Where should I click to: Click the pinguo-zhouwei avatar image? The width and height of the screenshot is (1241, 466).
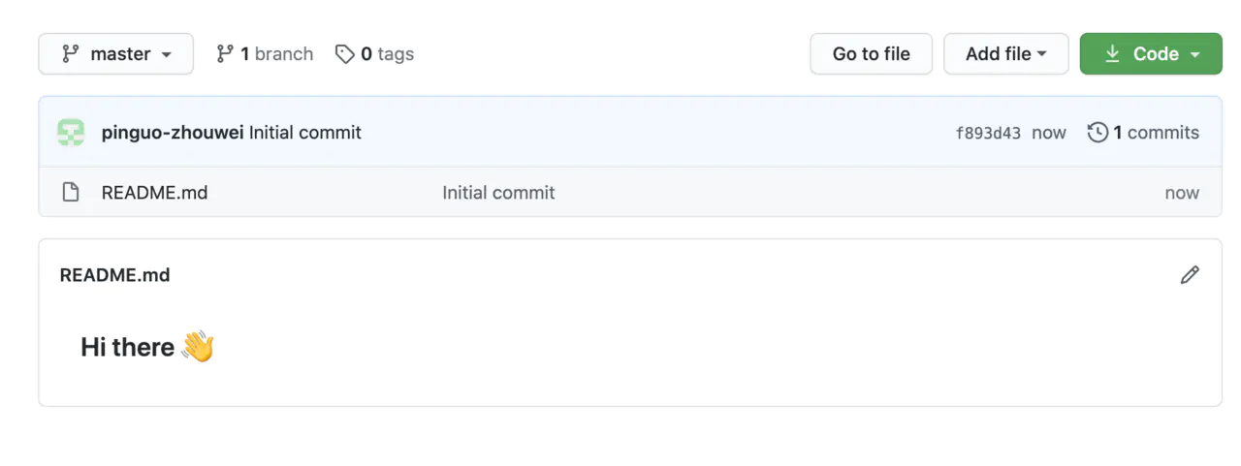pyautogui.click(x=71, y=133)
